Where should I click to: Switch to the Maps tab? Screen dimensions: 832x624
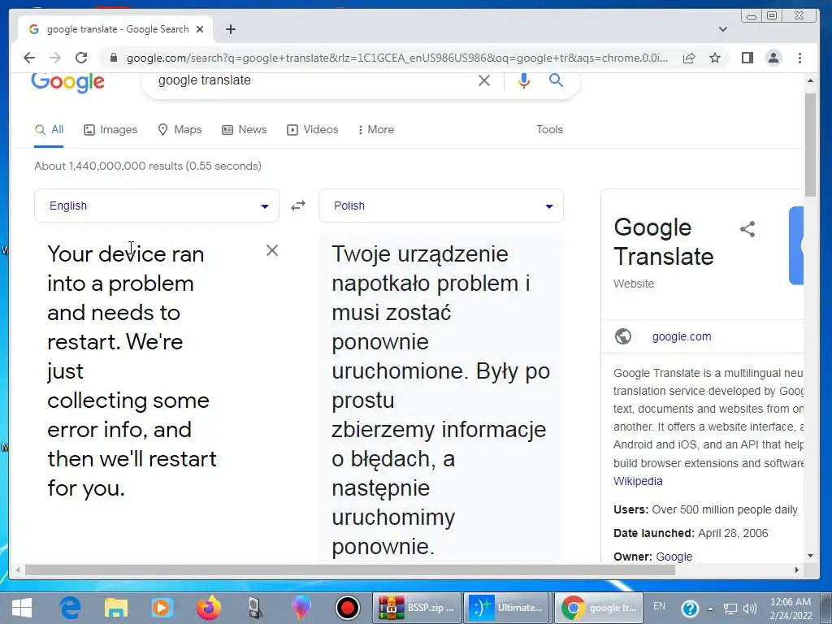[180, 129]
